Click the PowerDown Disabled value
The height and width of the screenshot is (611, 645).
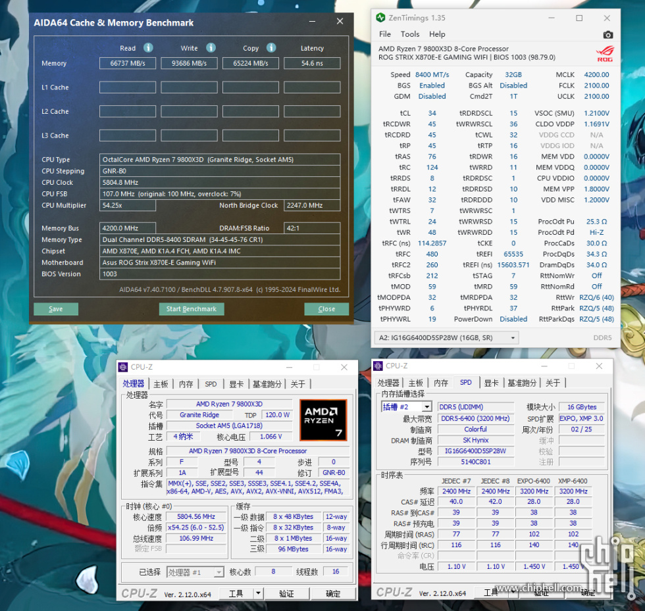[x=513, y=319]
